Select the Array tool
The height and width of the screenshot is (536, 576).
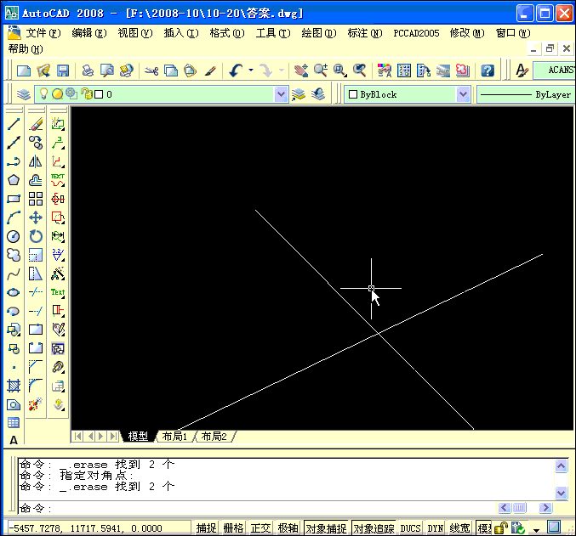pos(36,199)
